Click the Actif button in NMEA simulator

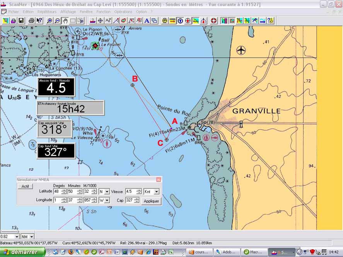pos(25,186)
